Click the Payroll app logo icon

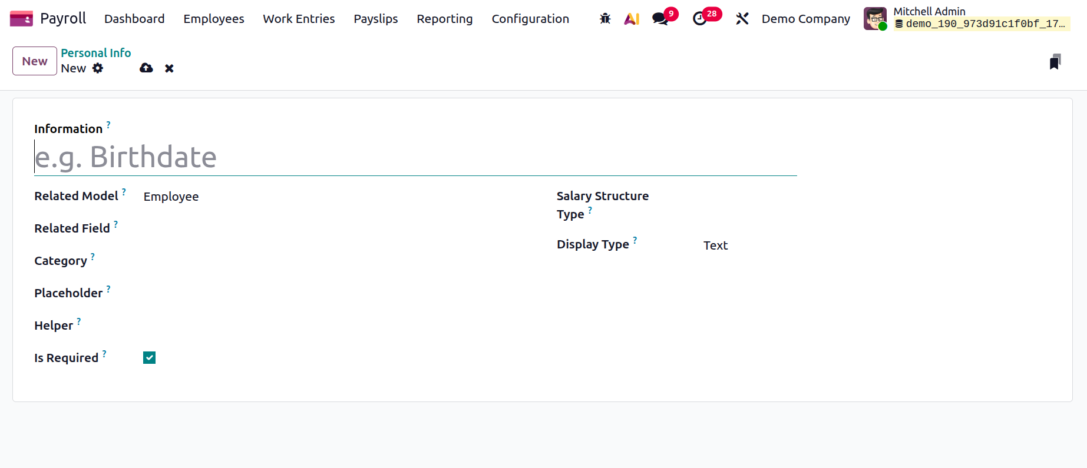(x=21, y=19)
